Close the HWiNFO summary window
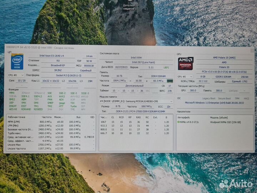This screenshot has width=257, height=193. (x=252, y=50)
